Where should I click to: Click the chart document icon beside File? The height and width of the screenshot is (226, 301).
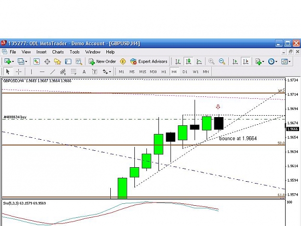4,52
